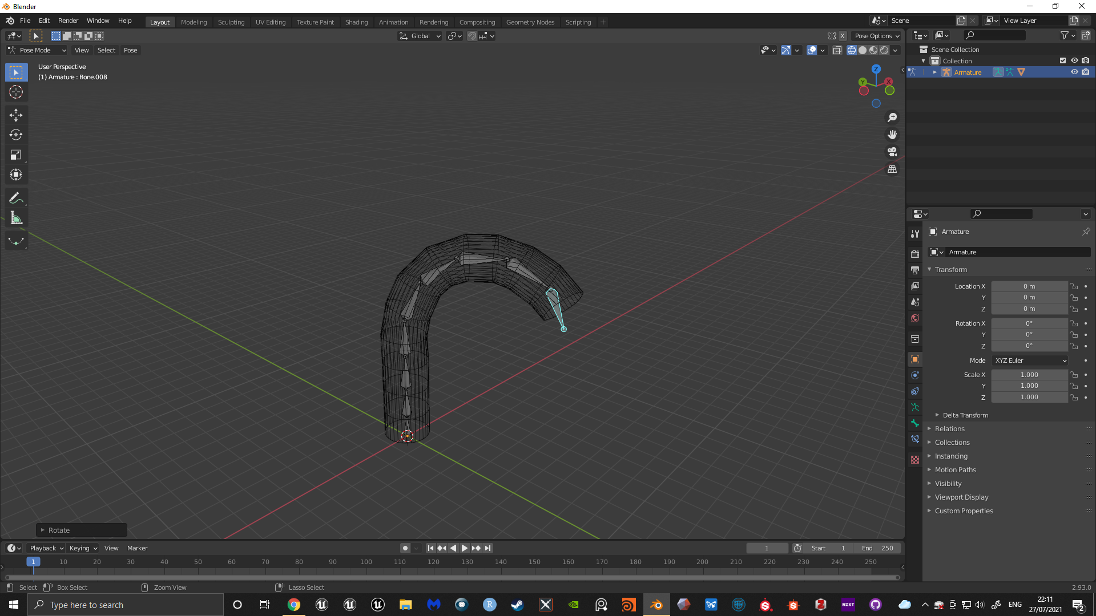Screen dimensions: 1096x616
Task: Open the Playback popover
Action: 46,548
